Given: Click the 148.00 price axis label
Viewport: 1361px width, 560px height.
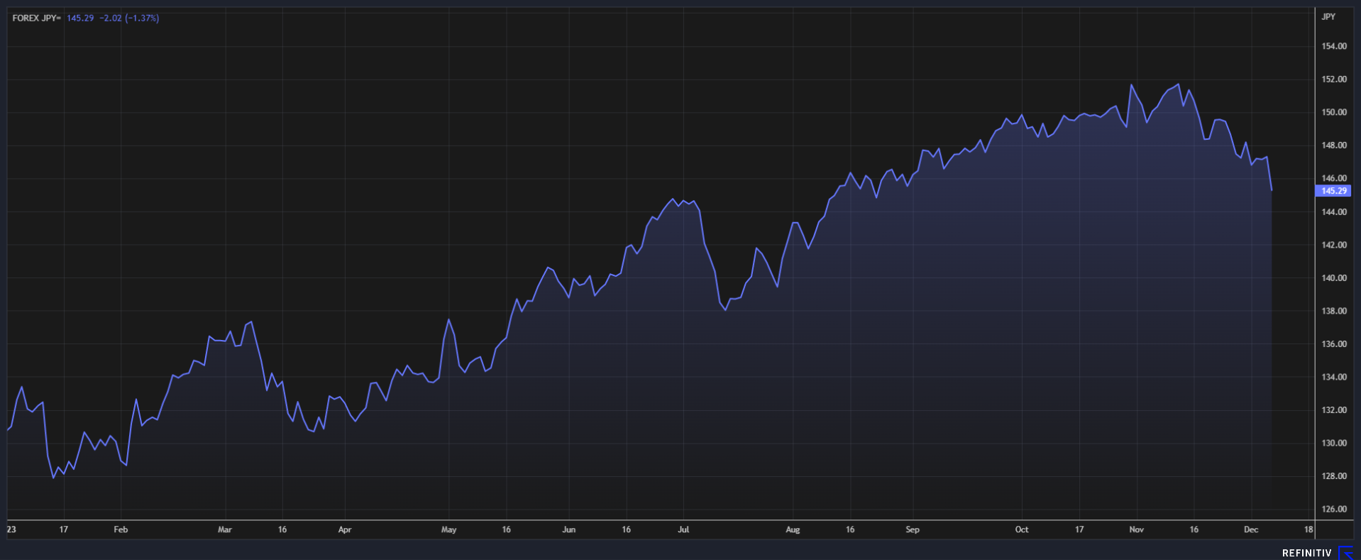Looking at the screenshot, I should coord(1334,145).
